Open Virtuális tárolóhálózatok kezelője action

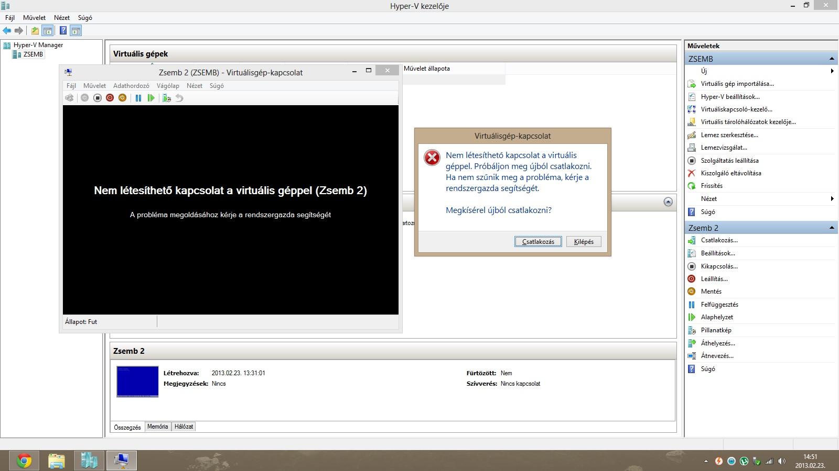click(748, 122)
